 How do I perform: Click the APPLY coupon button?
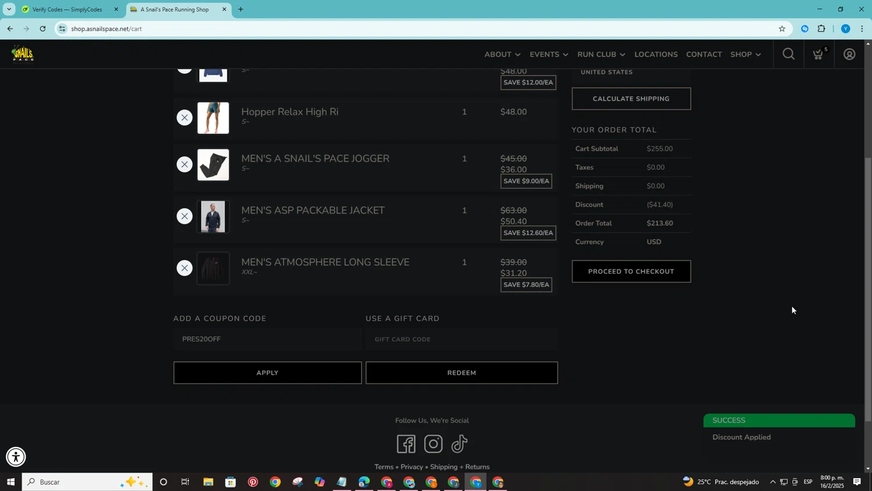(267, 373)
